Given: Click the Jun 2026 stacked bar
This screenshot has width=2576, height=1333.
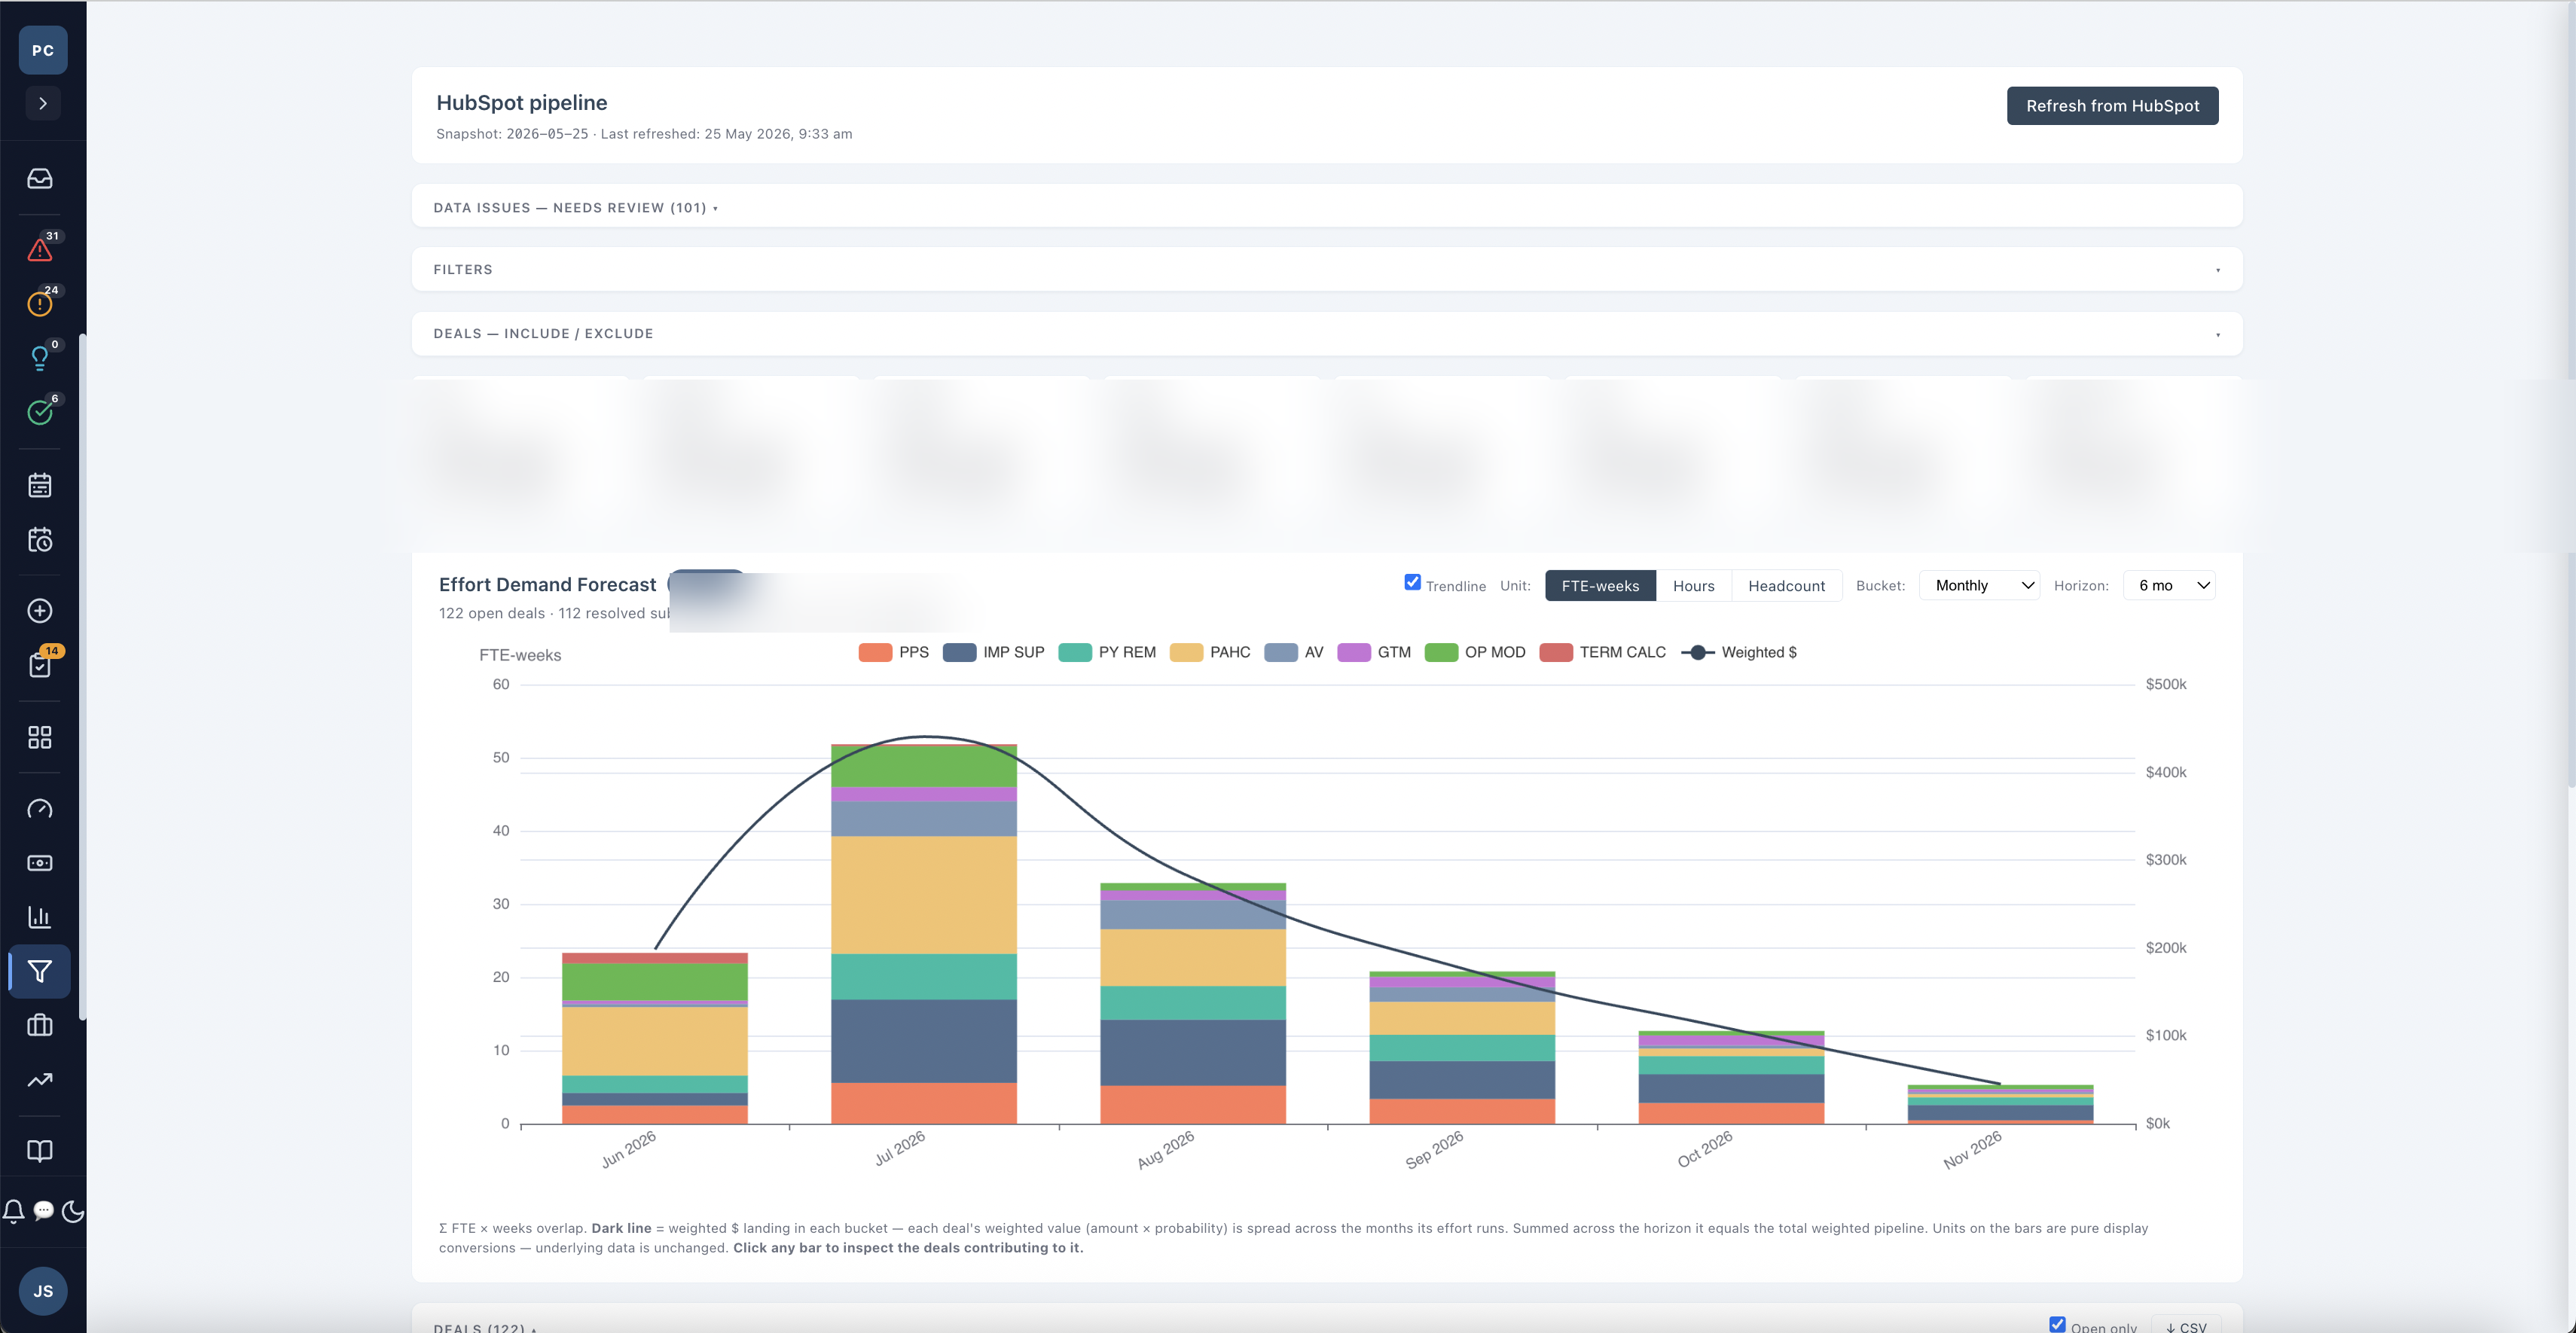Looking at the screenshot, I should point(655,1038).
